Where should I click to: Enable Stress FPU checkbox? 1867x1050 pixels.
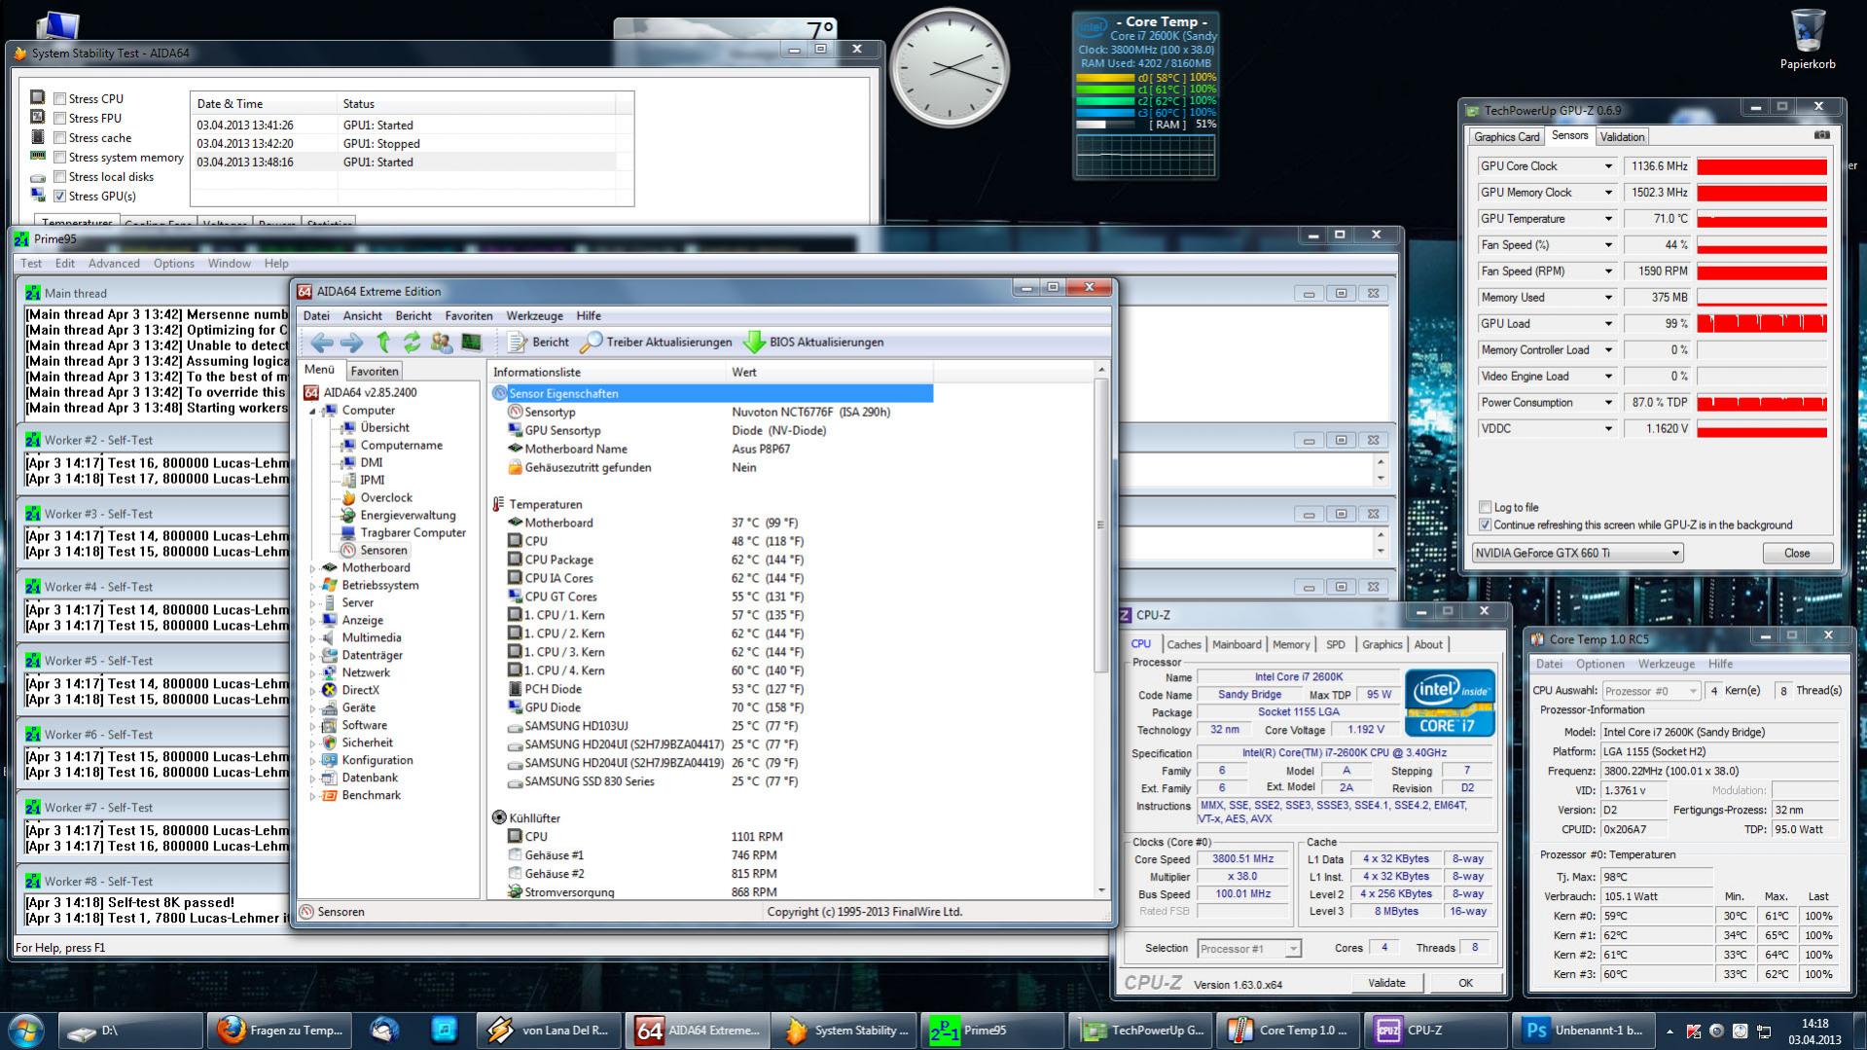click(60, 118)
